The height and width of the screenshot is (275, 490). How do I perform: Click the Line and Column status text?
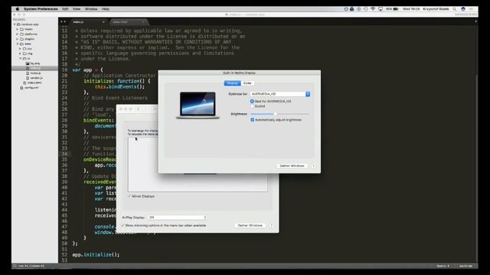[x=31, y=266]
